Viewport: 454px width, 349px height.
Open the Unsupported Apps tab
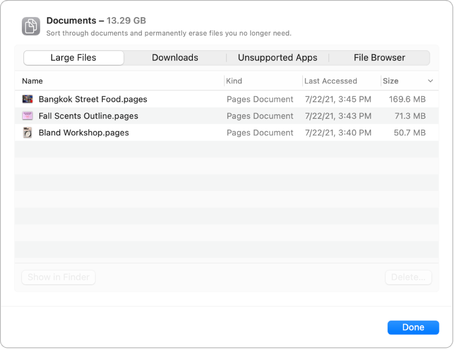click(277, 58)
